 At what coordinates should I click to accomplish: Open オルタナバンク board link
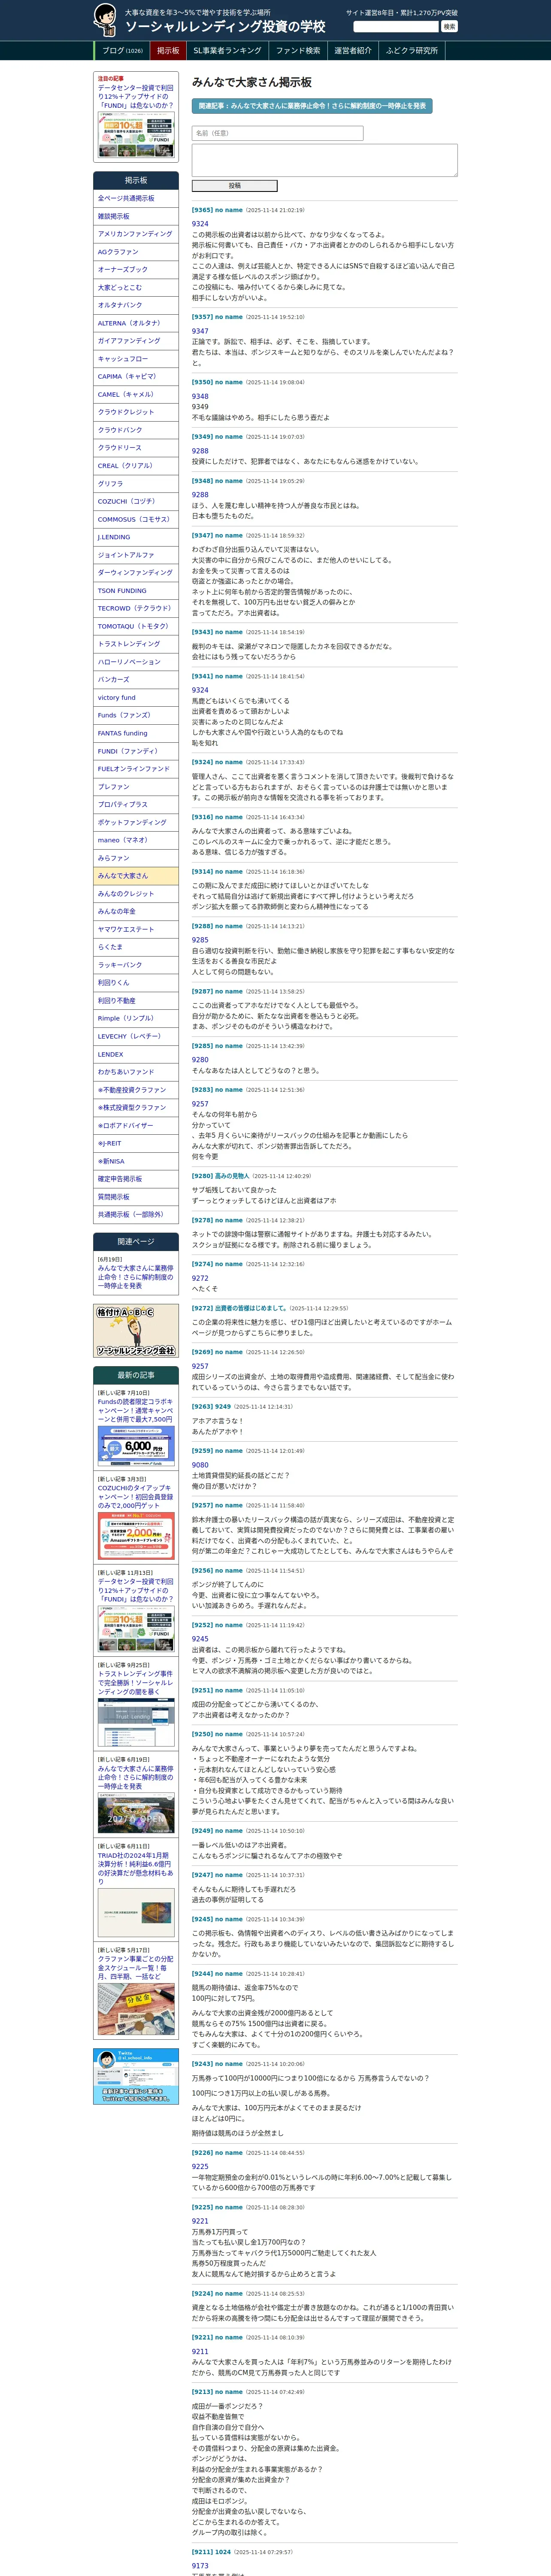tap(136, 305)
